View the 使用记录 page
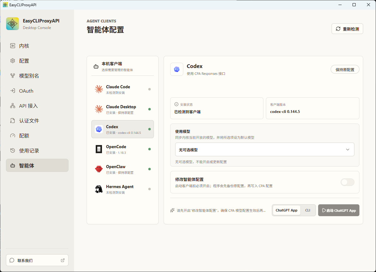Image resolution: width=376 pixels, height=272 pixels. click(37, 151)
